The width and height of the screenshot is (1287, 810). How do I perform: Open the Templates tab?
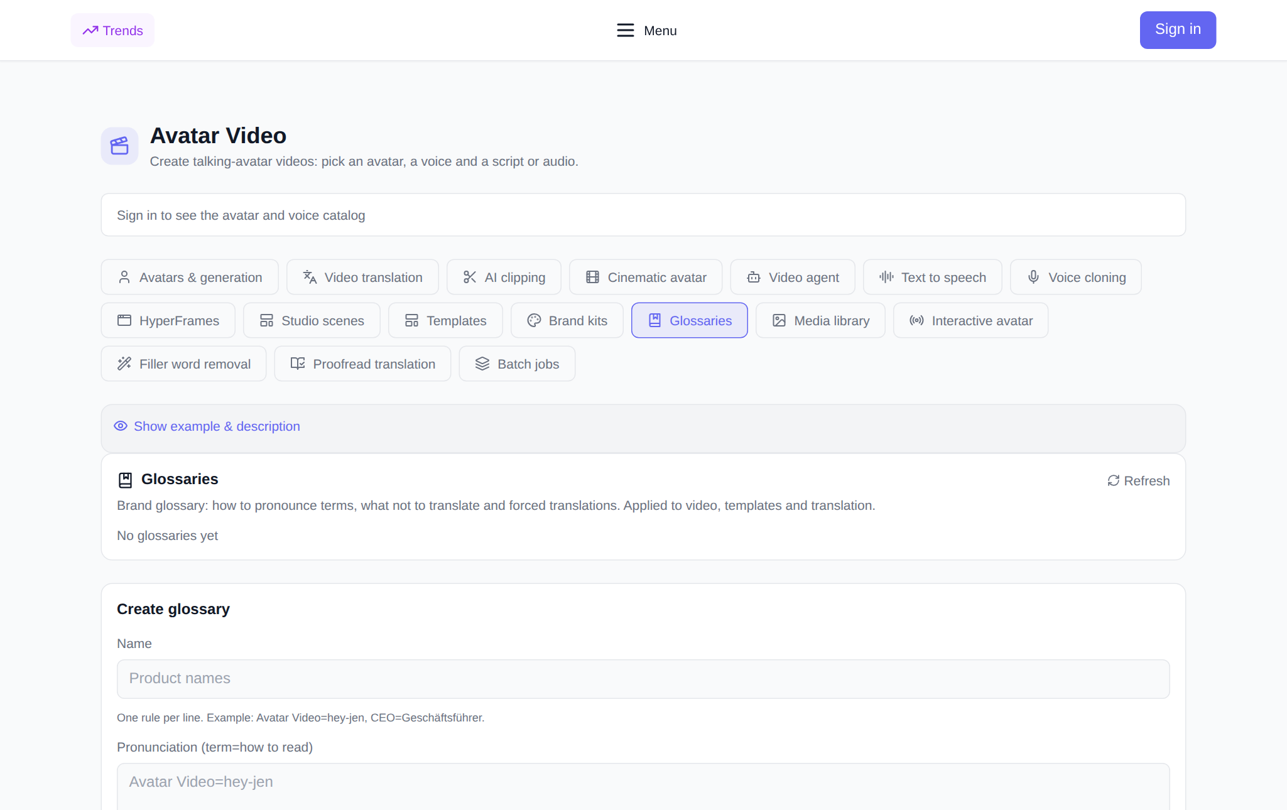point(445,320)
